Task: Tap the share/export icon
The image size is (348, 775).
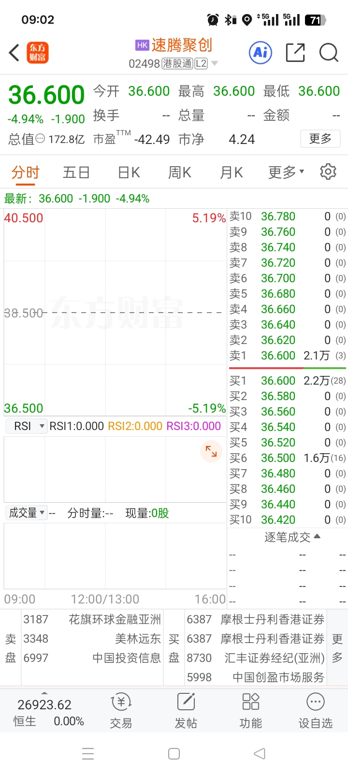Action: tap(295, 53)
